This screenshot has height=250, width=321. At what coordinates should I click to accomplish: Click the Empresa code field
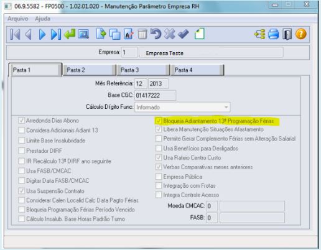click(129, 52)
